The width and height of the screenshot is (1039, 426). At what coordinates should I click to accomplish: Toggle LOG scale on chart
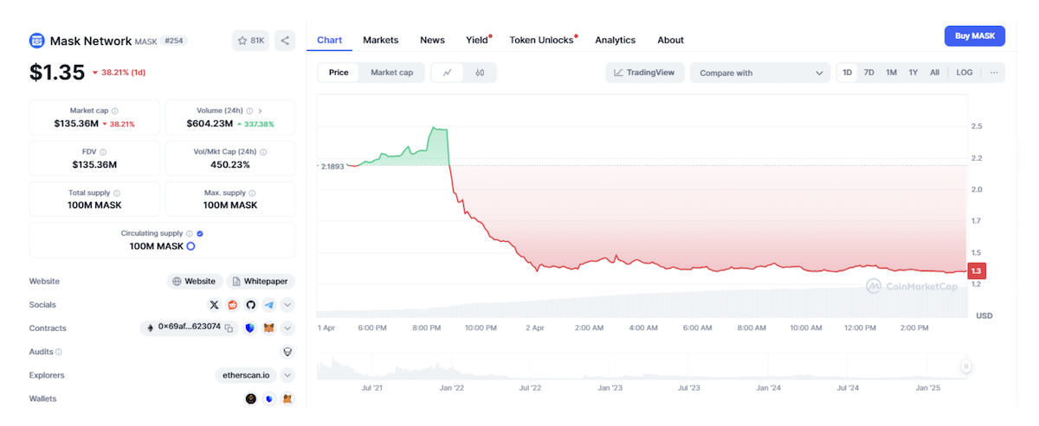(x=965, y=73)
